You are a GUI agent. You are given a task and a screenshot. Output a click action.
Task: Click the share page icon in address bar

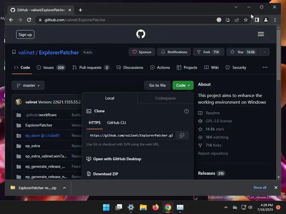coord(237,20)
